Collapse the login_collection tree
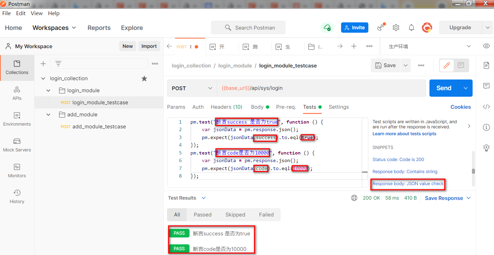This screenshot has height=255, width=494. tap(43, 78)
